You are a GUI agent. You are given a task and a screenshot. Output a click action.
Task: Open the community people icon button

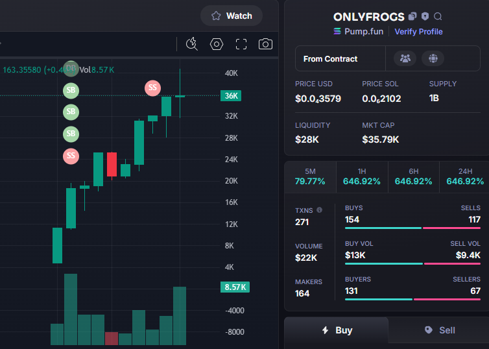click(405, 58)
